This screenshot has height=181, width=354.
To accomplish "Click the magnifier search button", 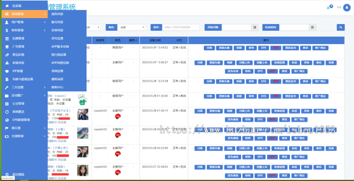I will point(341,28).
